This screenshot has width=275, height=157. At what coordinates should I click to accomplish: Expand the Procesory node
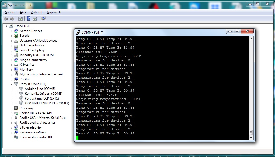(x=11, y=108)
